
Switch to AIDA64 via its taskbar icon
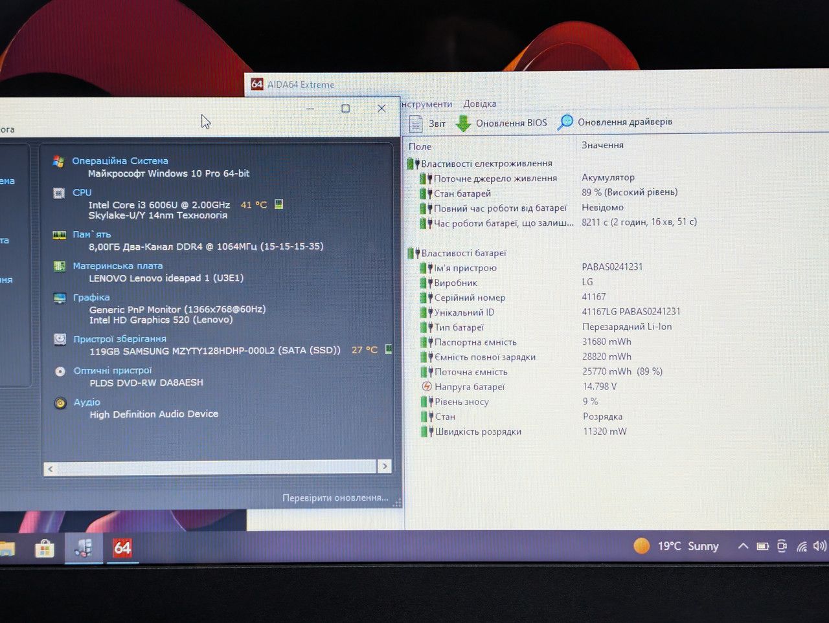122,549
